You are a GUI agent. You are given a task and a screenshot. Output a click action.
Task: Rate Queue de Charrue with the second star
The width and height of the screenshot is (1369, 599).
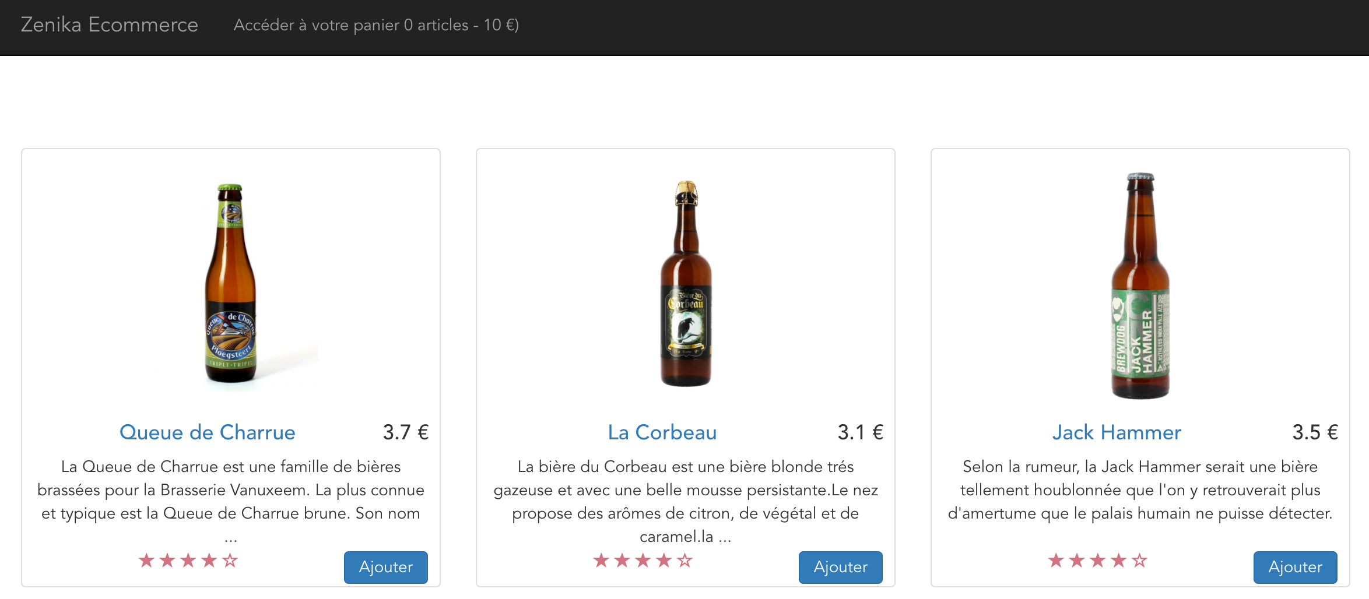coord(166,561)
